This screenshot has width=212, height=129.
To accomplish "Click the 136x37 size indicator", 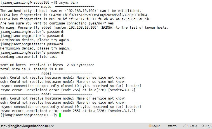I will (192, 126).
